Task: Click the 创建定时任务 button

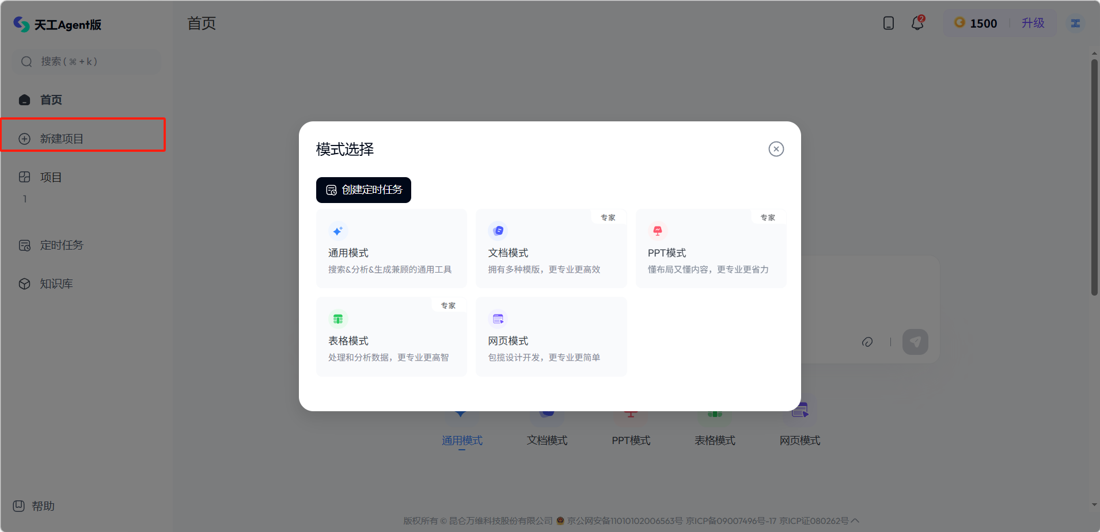Action: [363, 190]
